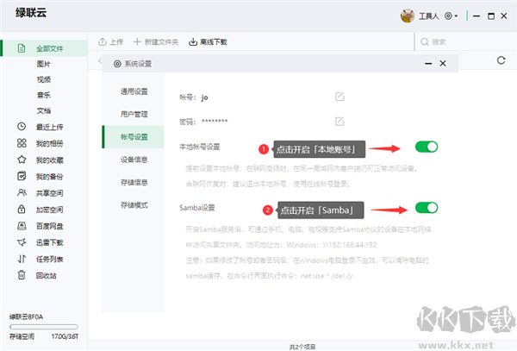Click the 绿联云8F0A device name
517x351 pixels.
pos(26,317)
